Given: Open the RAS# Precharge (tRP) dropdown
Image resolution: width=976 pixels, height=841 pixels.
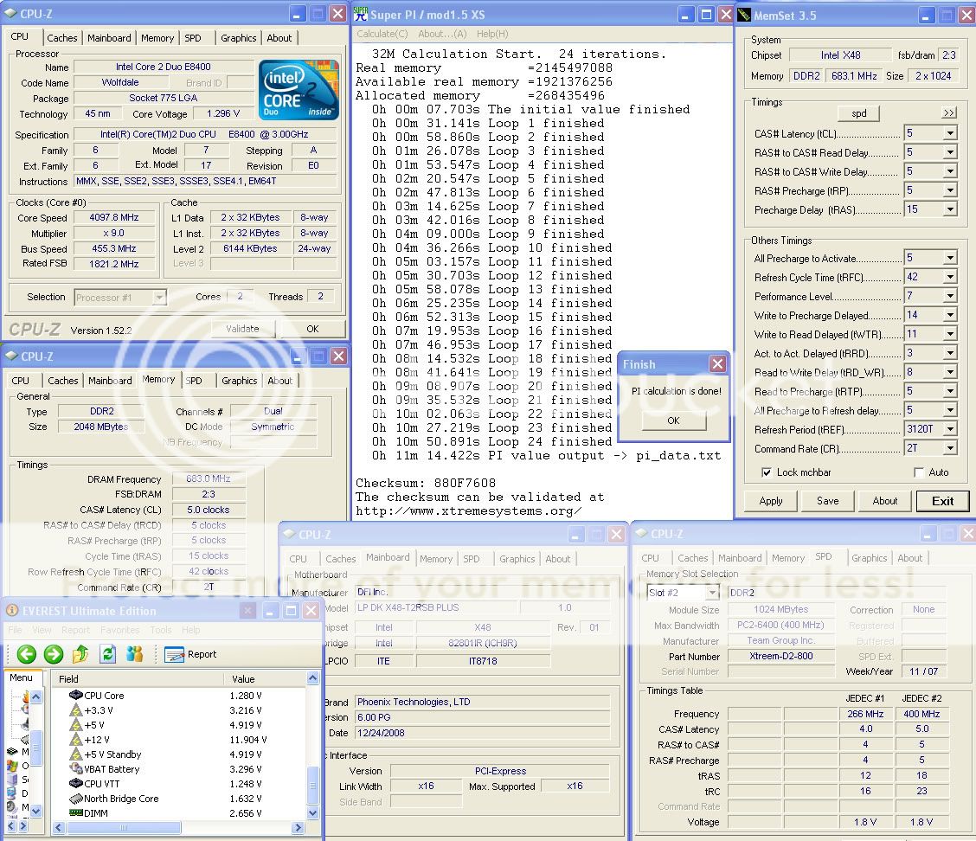Looking at the screenshot, I should 950,190.
